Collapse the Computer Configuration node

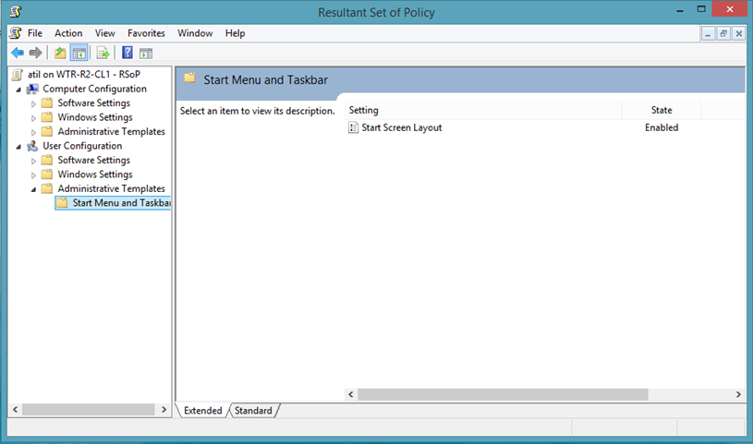[x=18, y=90]
